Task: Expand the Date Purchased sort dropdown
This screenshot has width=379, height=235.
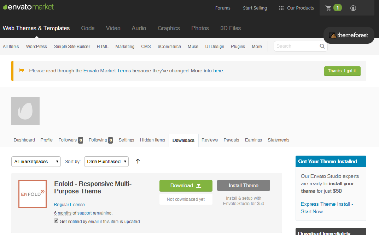Action: tap(106, 162)
